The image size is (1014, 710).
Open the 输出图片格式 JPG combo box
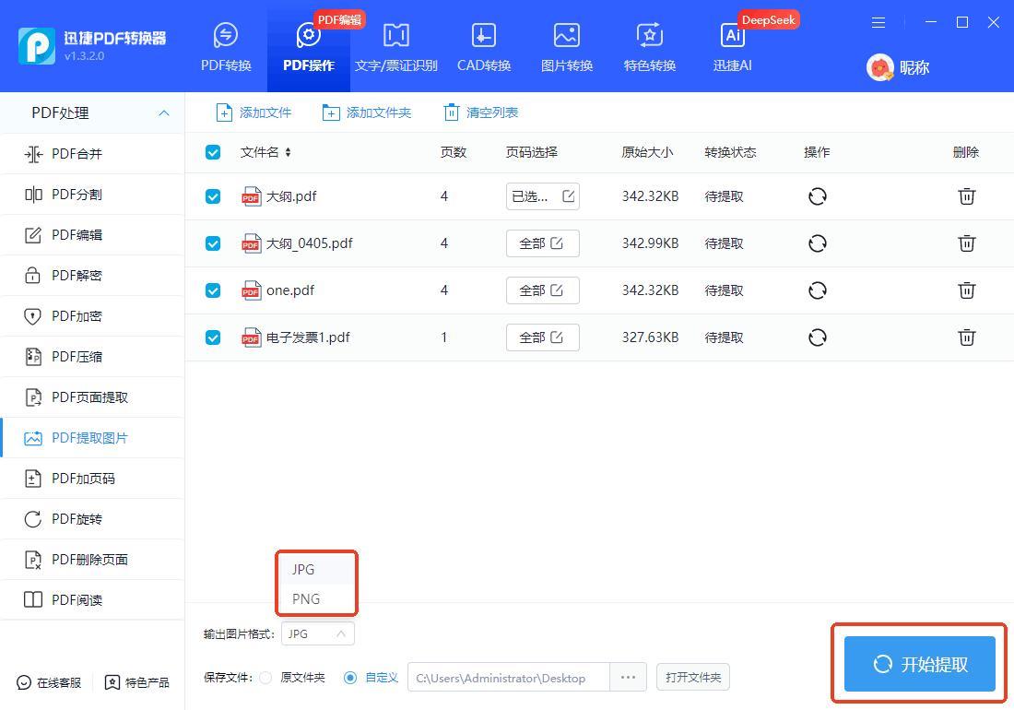tap(317, 633)
